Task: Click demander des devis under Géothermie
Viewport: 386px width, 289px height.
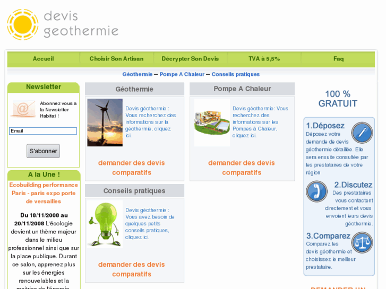Action: click(132, 168)
